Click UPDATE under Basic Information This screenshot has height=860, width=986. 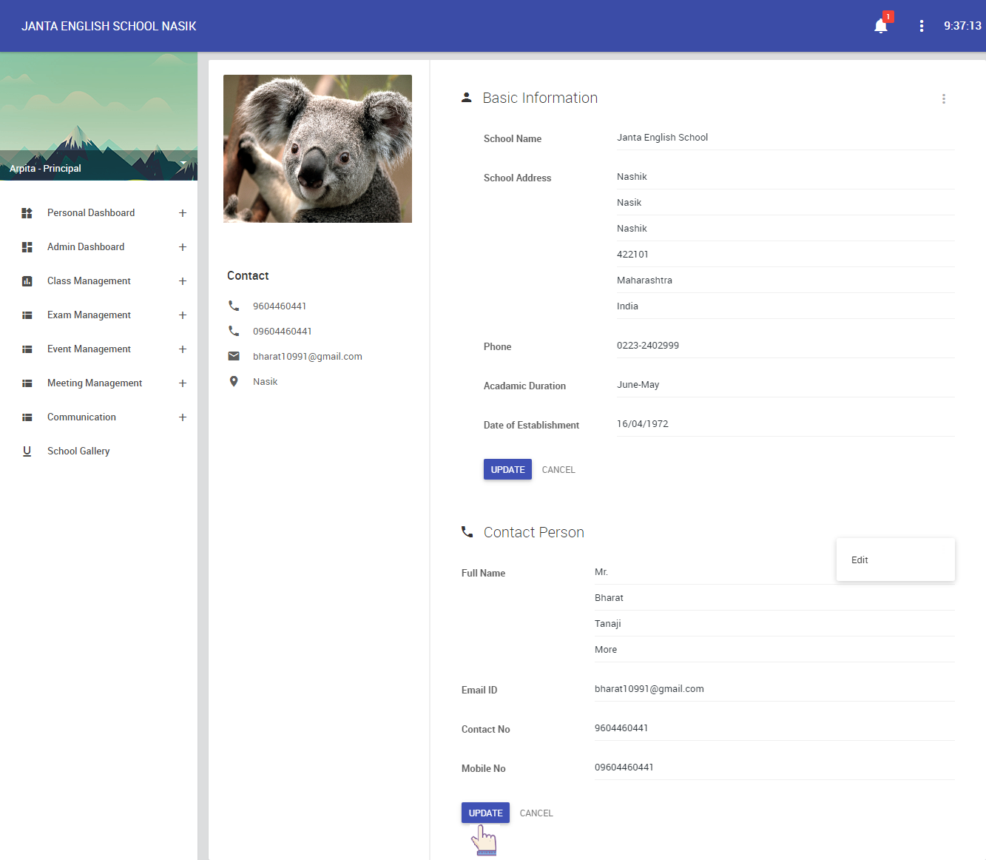(507, 469)
